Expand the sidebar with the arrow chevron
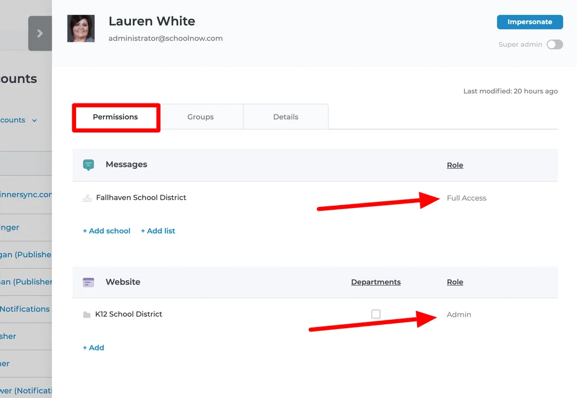The height and width of the screenshot is (398, 577). [x=40, y=34]
